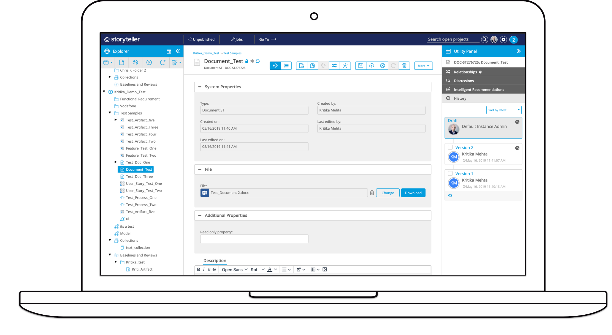Check the Version 1 checkbox in History

pyautogui.click(x=450, y=173)
